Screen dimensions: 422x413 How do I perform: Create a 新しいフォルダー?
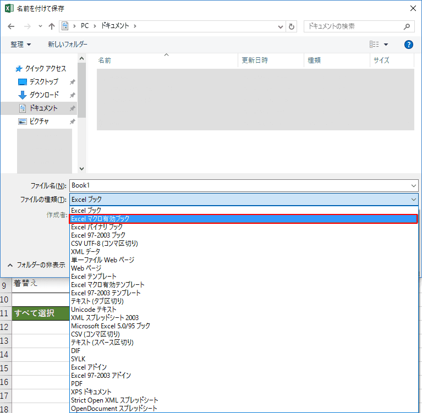[x=68, y=45]
